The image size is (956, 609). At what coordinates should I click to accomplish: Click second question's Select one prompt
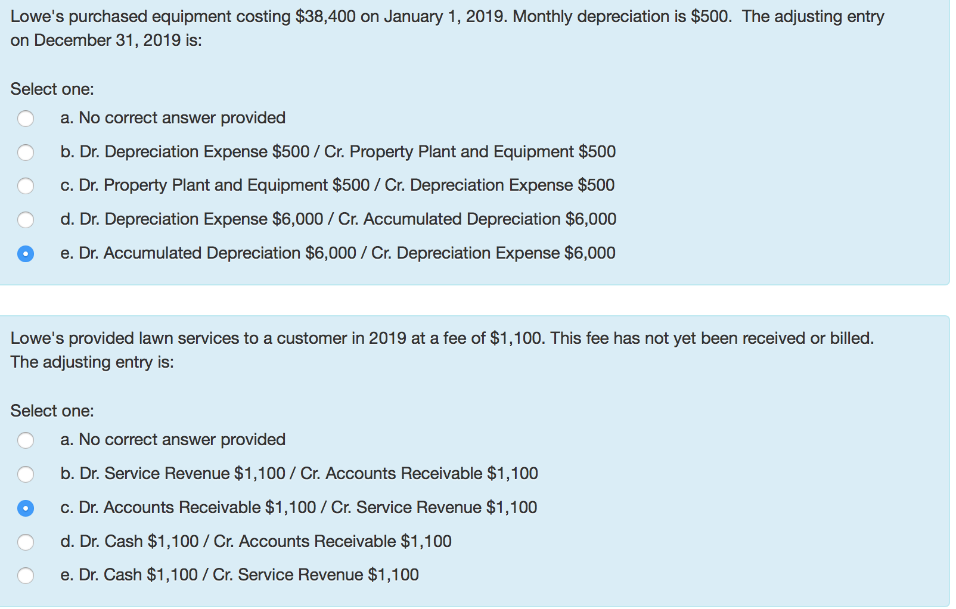click(x=52, y=411)
